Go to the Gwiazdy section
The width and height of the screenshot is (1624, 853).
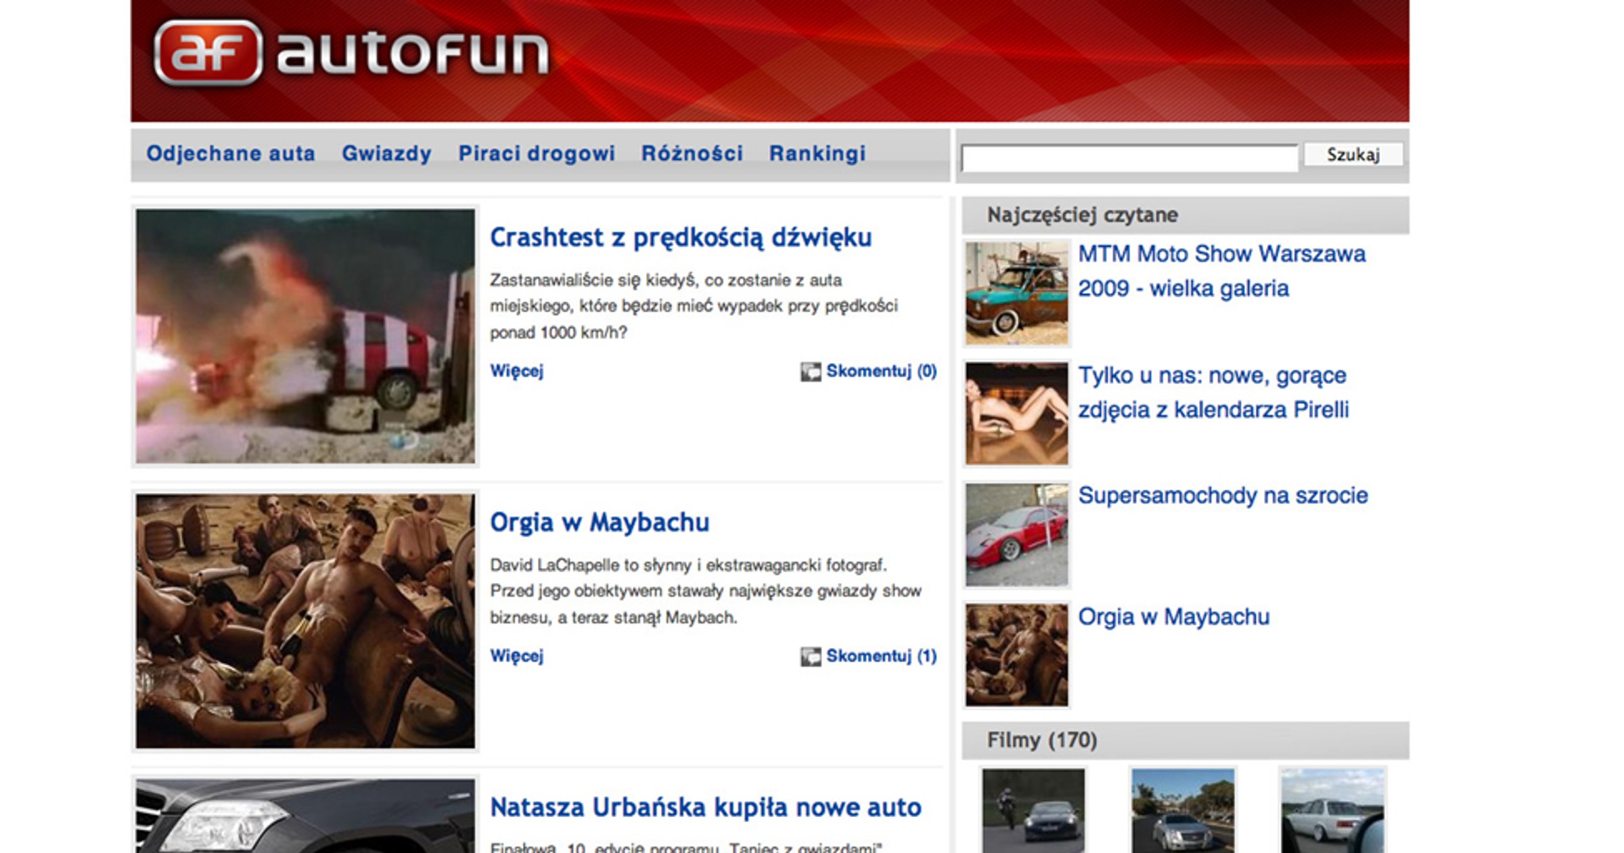(386, 154)
